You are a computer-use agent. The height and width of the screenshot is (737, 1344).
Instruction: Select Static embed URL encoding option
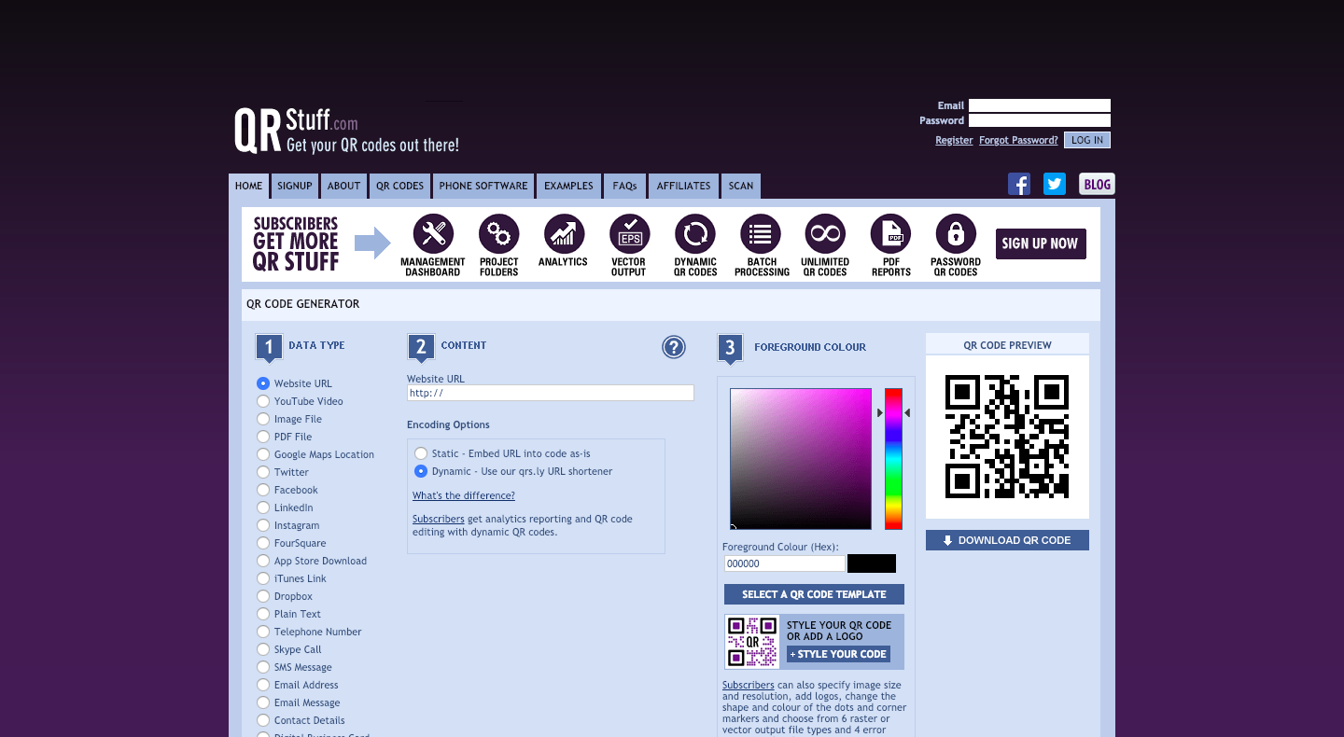pos(421,453)
